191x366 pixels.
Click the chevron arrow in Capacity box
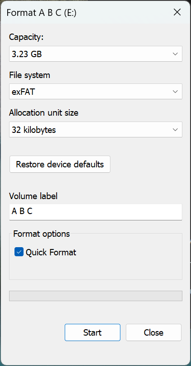tap(175, 54)
